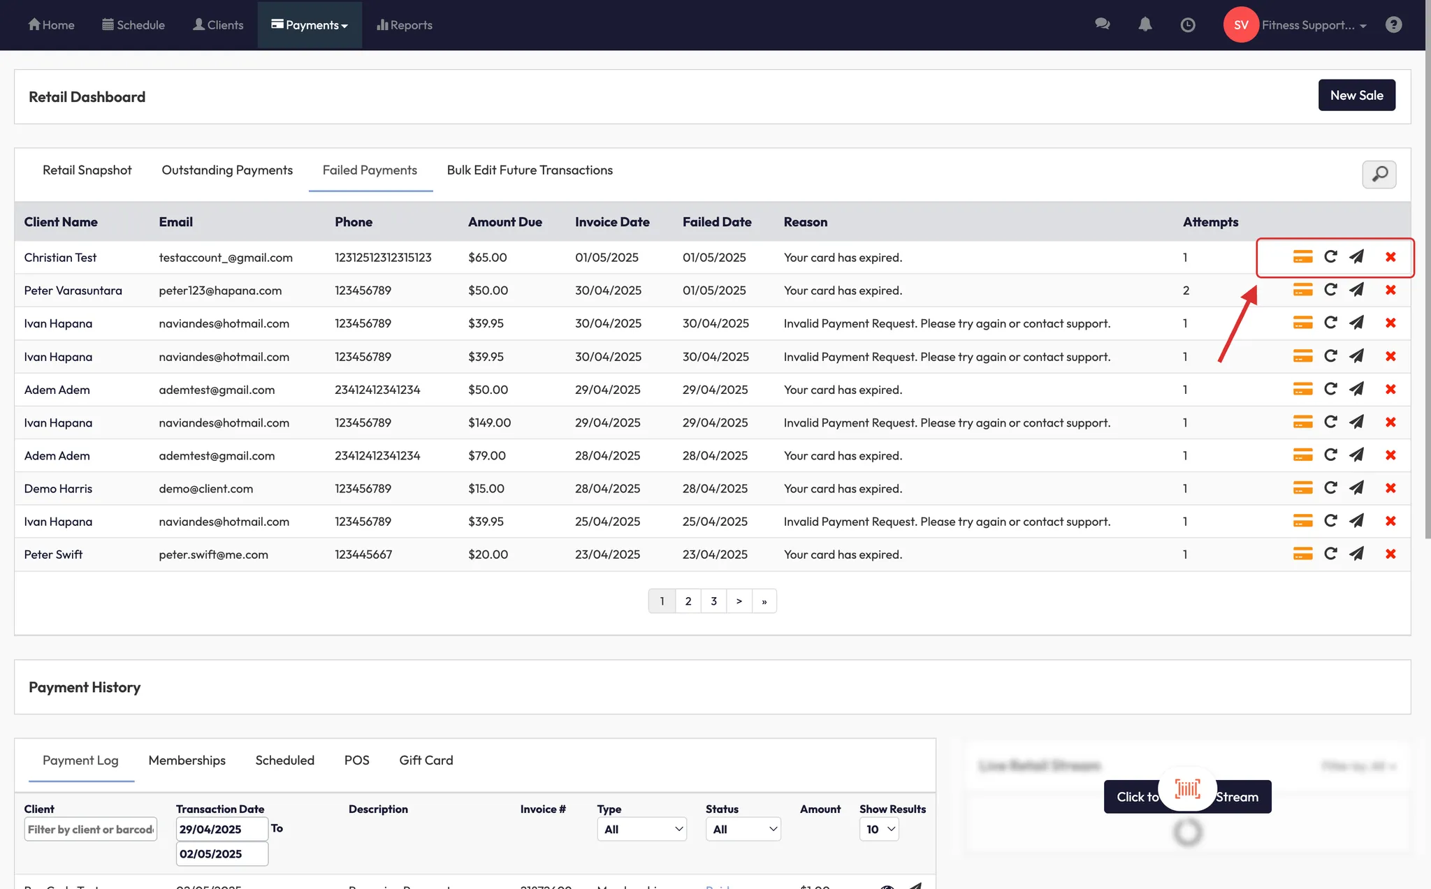Viewport: 1431px width, 889px height.
Task: Open the Show Results count dropdown
Action: pyautogui.click(x=879, y=829)
